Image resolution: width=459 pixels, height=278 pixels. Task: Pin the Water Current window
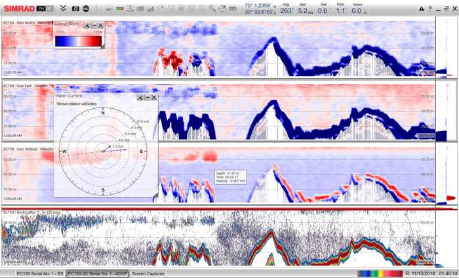point(140,98)
